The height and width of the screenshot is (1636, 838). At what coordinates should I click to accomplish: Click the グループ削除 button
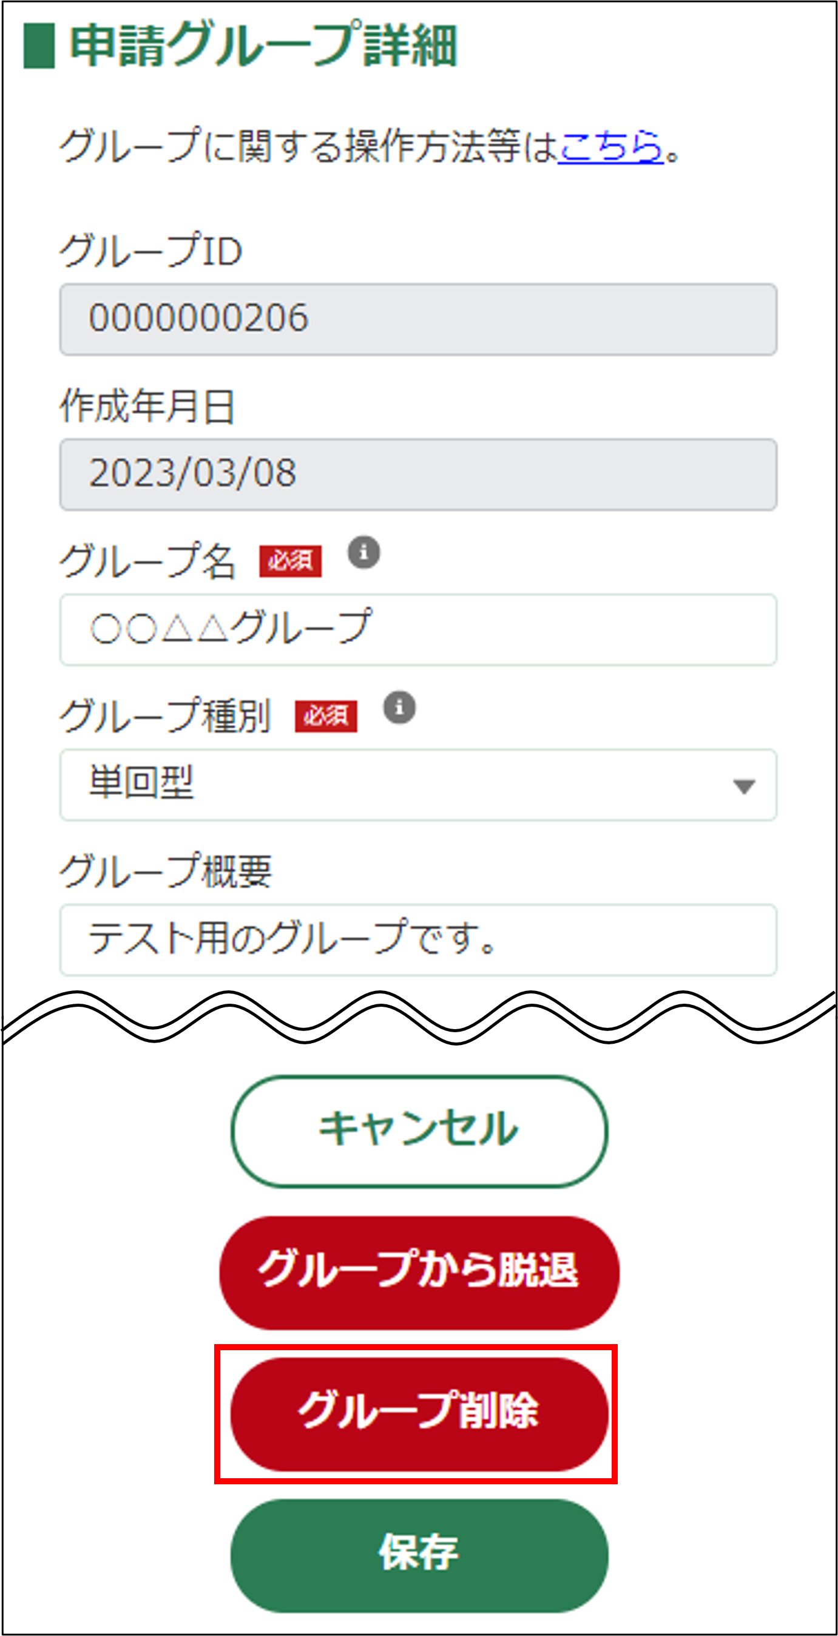coord(419,1413)
